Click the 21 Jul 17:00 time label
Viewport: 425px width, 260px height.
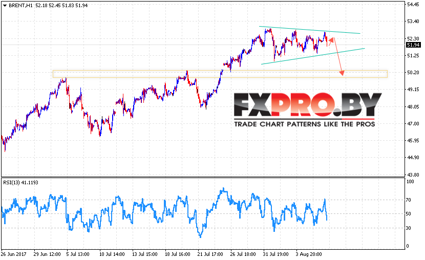(x=210, y=254)
